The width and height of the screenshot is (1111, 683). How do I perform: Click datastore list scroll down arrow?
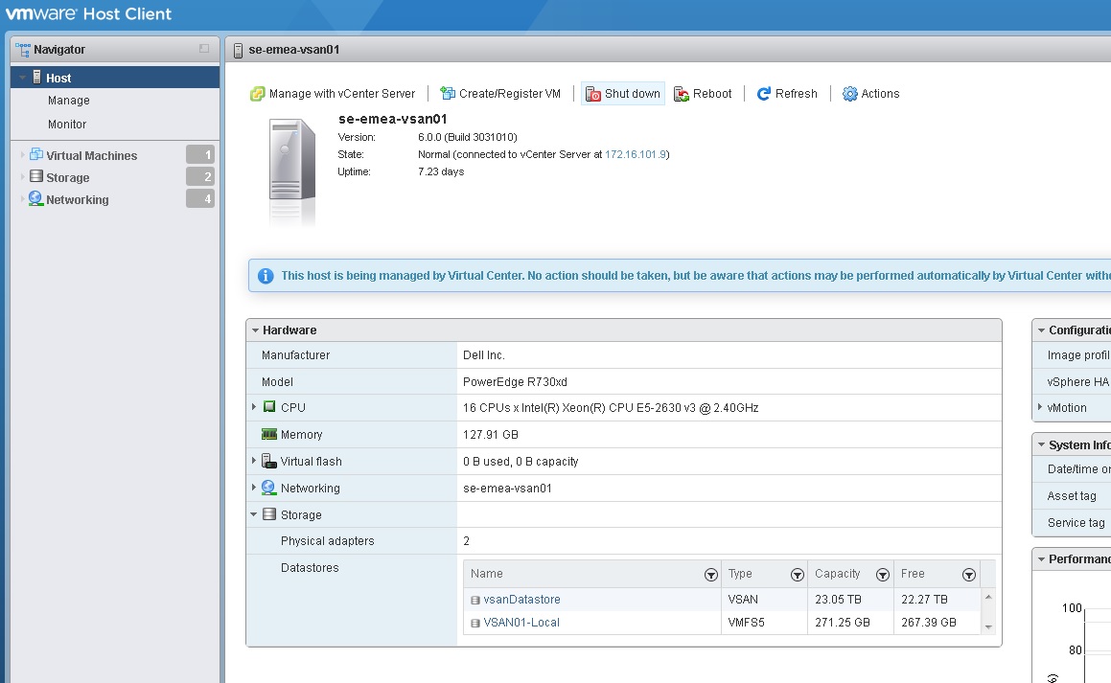tap(988, 627)
